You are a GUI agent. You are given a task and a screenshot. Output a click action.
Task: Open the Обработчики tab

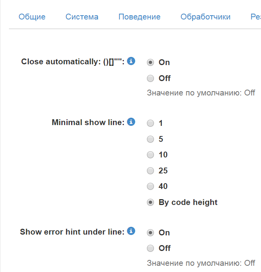click(x=206, y=17)
